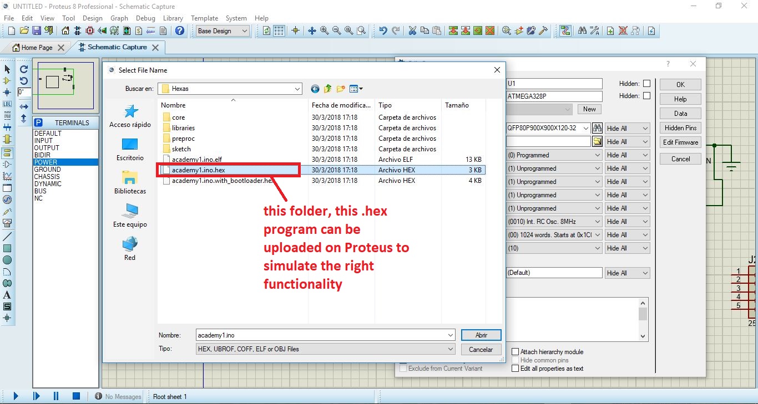Viewport: 758px width, 404px height.
Task: Switch to the Home Page tab
Action: point(38,48)
